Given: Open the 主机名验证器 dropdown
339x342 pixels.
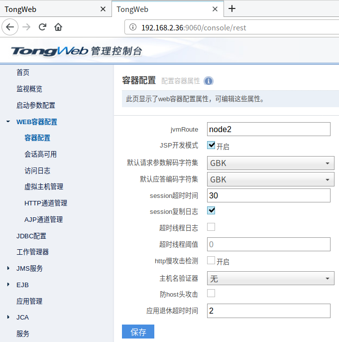Looking at the screenshot, I should [x=271, y=278].
